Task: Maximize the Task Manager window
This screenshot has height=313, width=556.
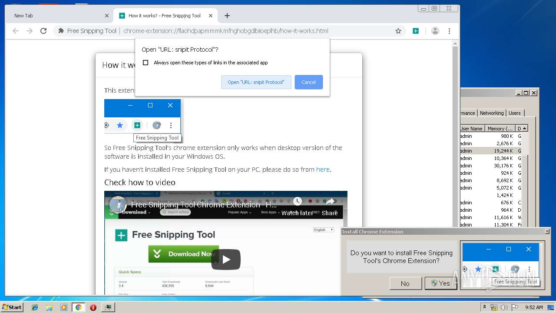Action: point(526,93)
